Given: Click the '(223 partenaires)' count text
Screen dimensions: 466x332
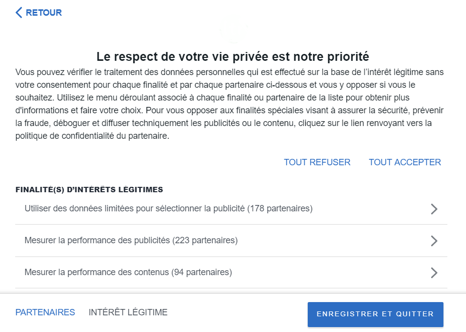Looking at the screenshot, I should pos(205,240).
